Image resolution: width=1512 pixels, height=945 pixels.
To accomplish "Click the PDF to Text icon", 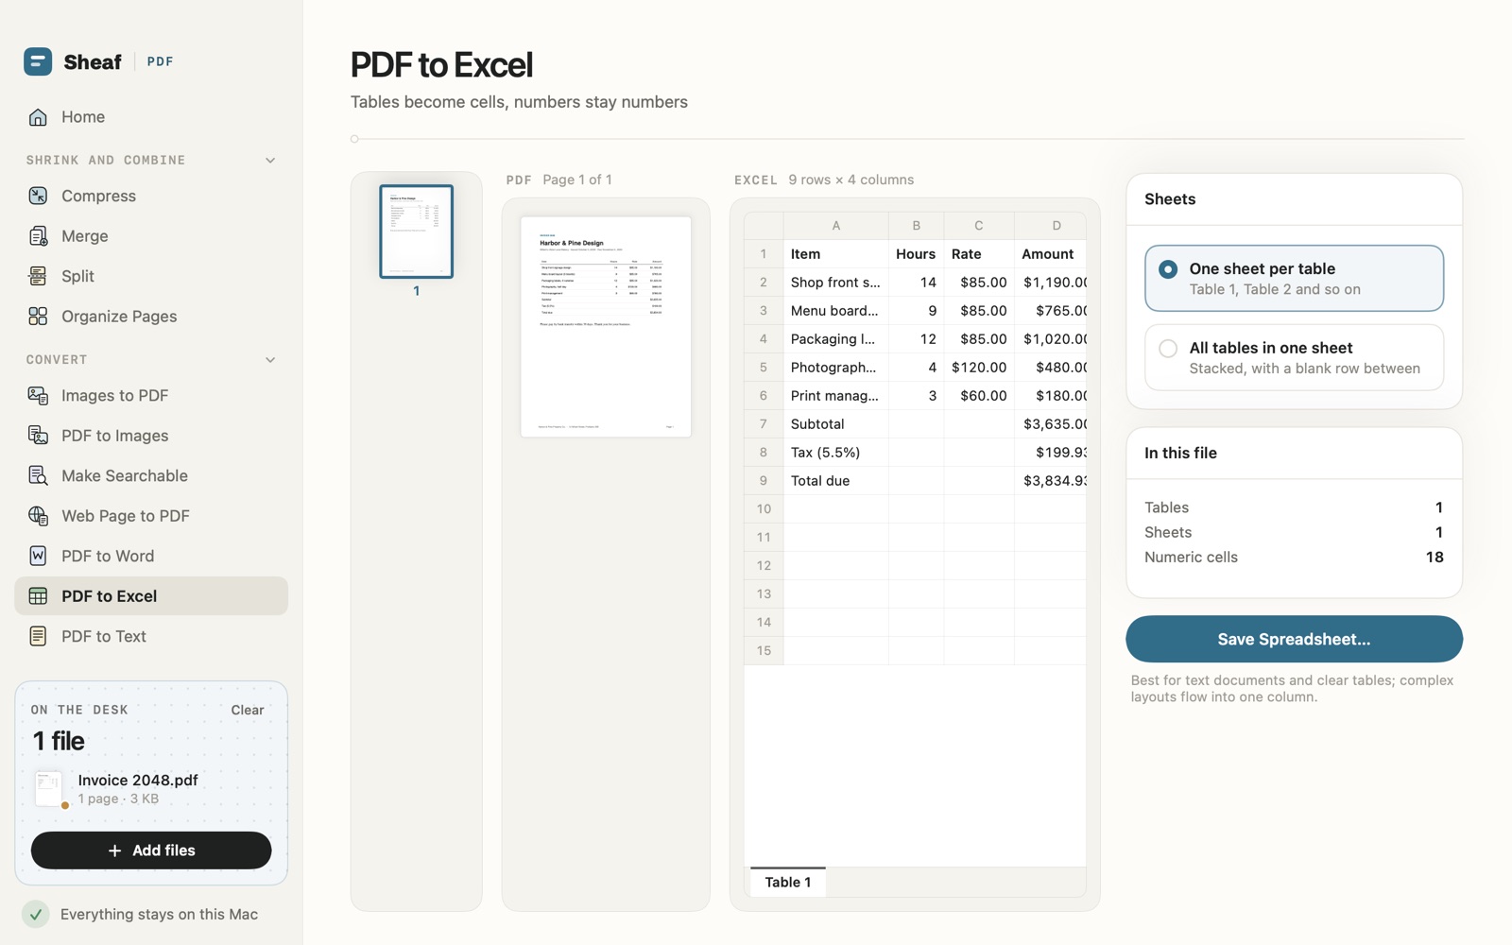I will tap(38, 636).
